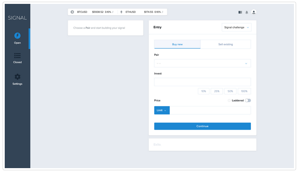
Task: Click the $174.55 ETH price
Action: click(149, 12)
